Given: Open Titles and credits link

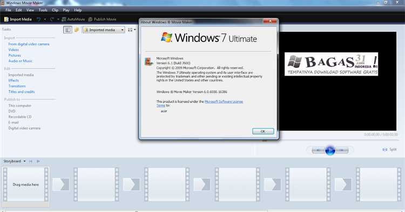Looking at the screenshot, I should (x=22, y=92).
